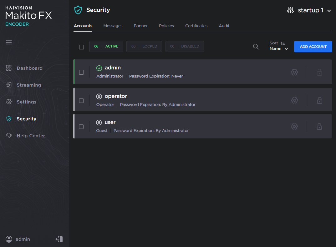Click the lock icon for operator account
The height and width of the screenshot is (247, 336).
pos(319,100)
